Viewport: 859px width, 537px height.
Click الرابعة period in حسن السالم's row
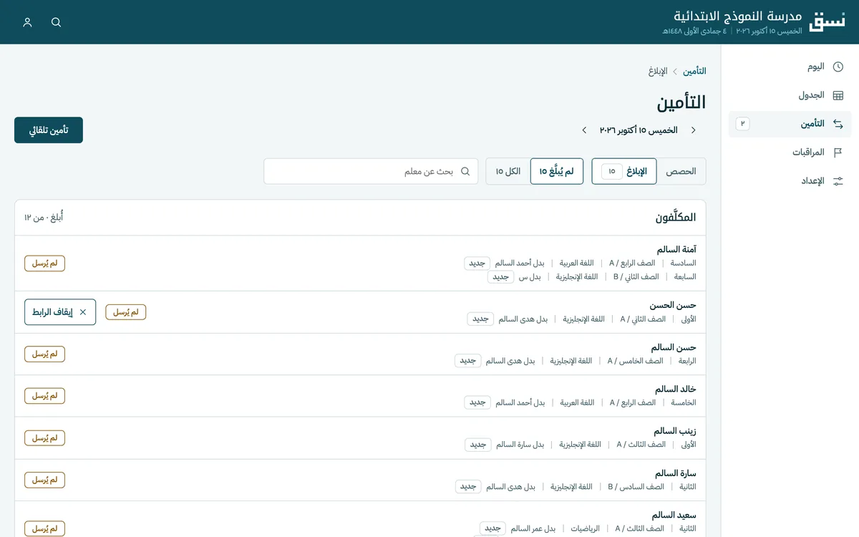[x=687, y=361]
